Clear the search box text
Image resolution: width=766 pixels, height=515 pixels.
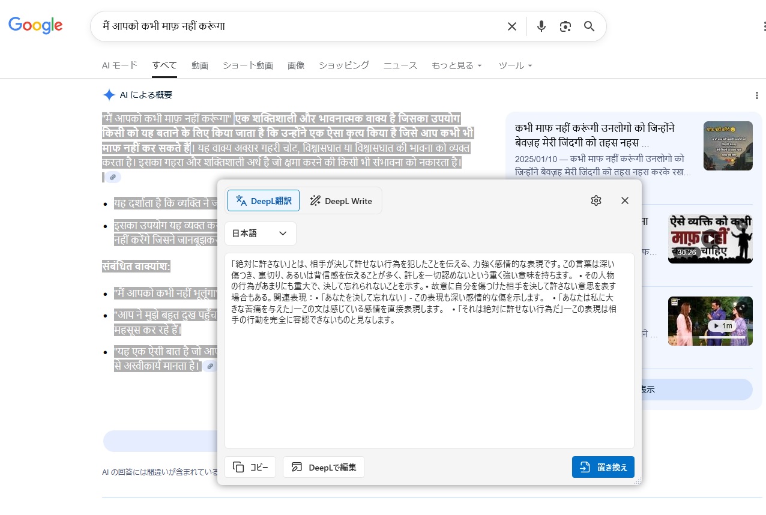(511, 26)
